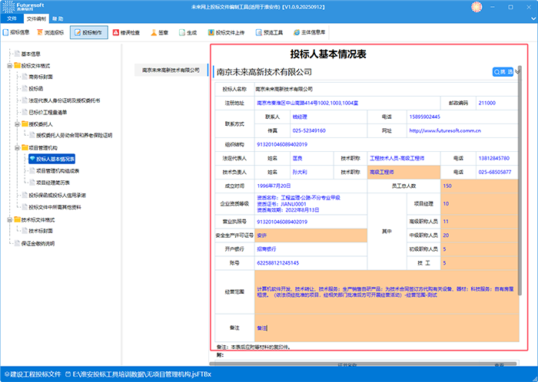Click the website URL field
This screenshot has height=382, width=538.
coord(463,130)
